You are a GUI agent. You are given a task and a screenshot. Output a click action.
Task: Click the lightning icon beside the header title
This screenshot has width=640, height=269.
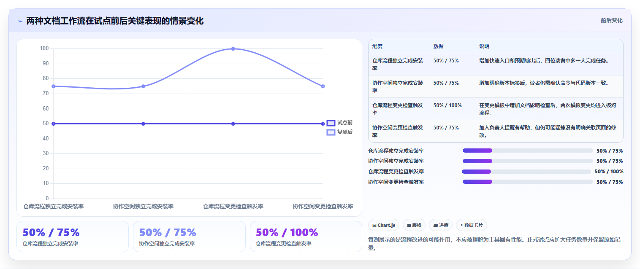(x=20, y=21)
